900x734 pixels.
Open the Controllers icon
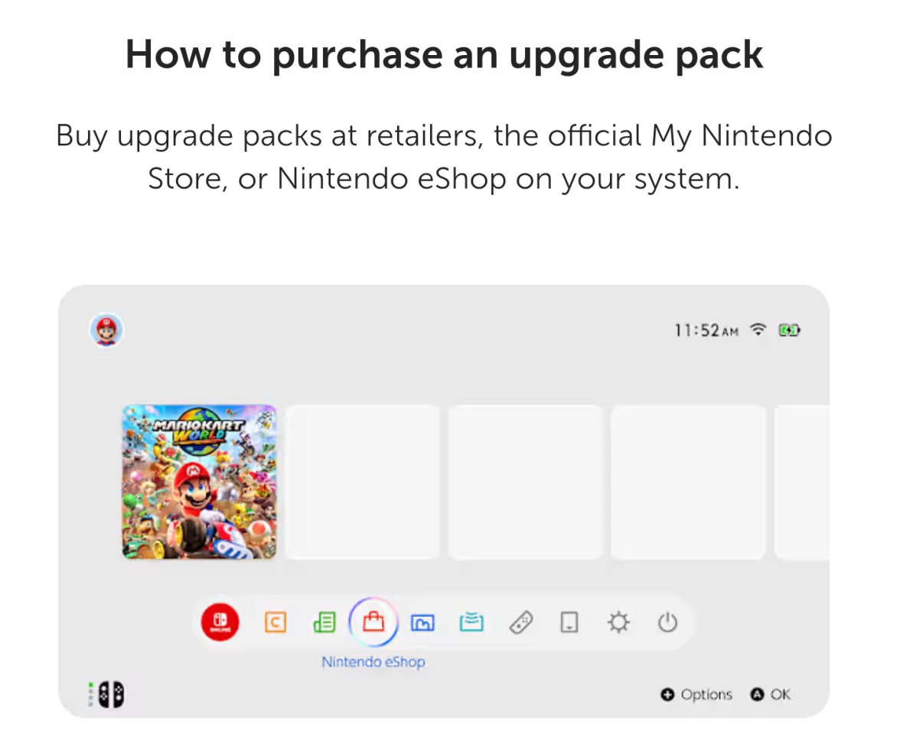[521, 622]
